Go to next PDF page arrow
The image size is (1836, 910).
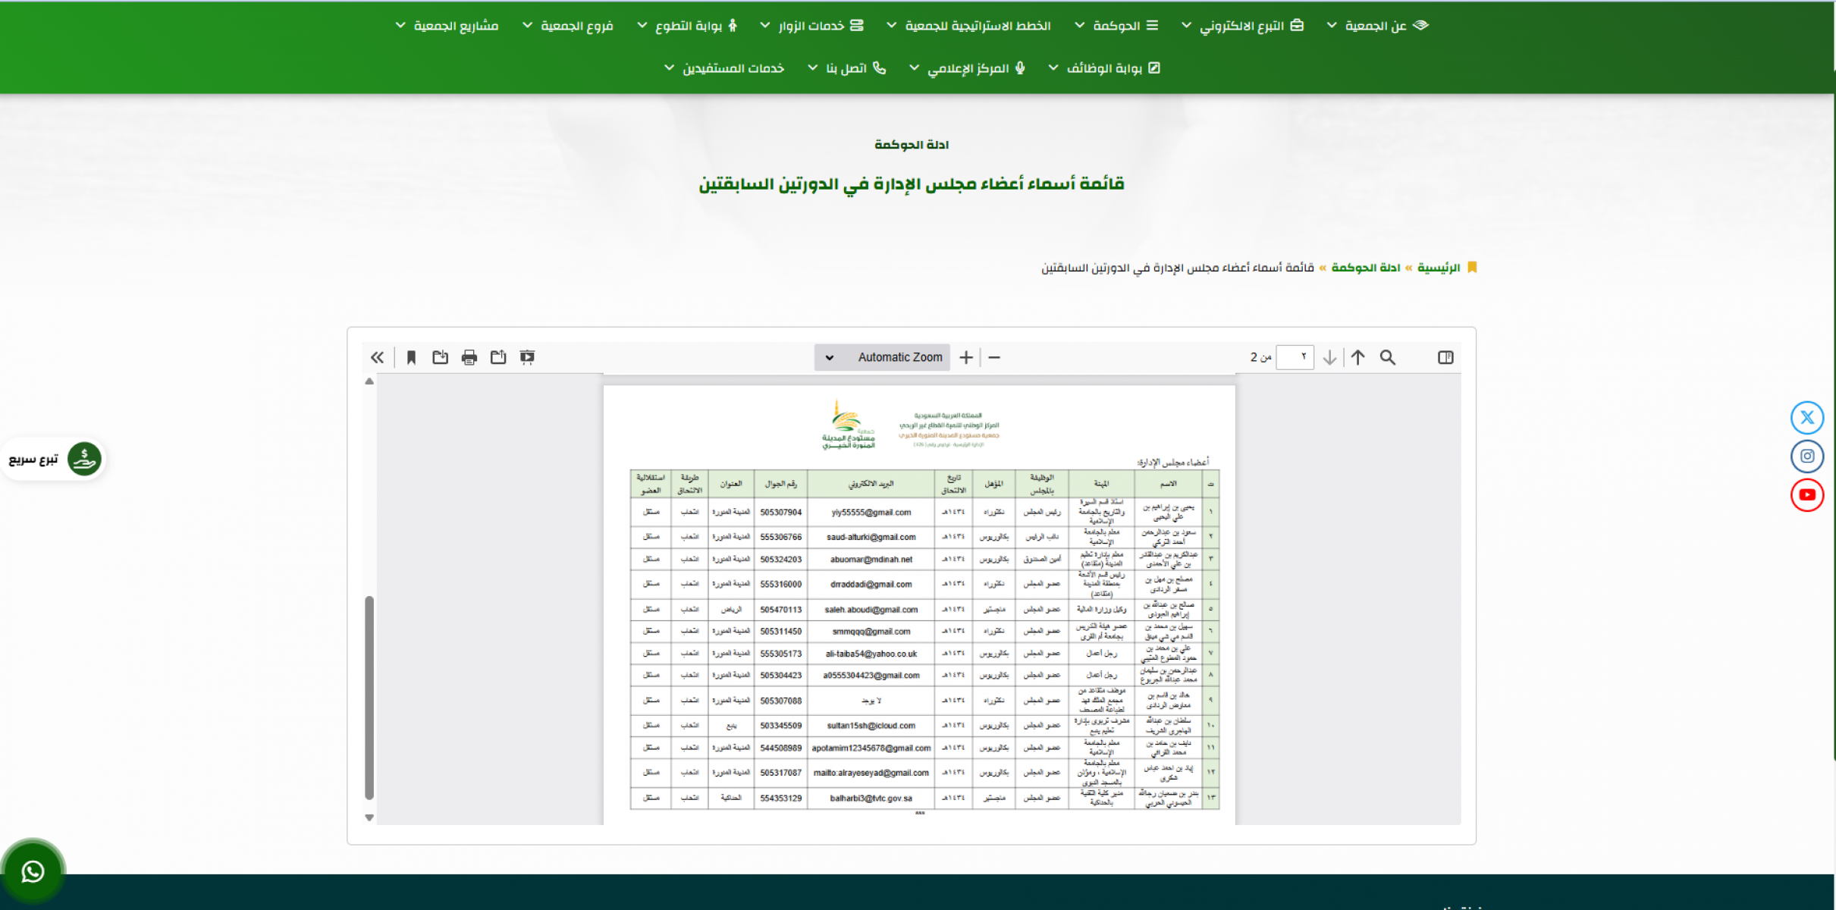point(1329,357)
